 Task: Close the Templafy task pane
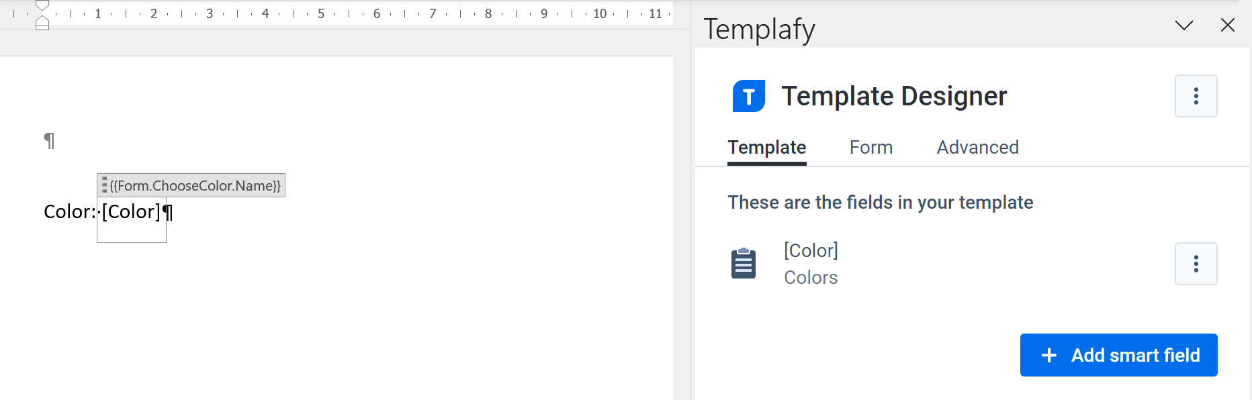pyautogui.click(x=1227, y=26)
